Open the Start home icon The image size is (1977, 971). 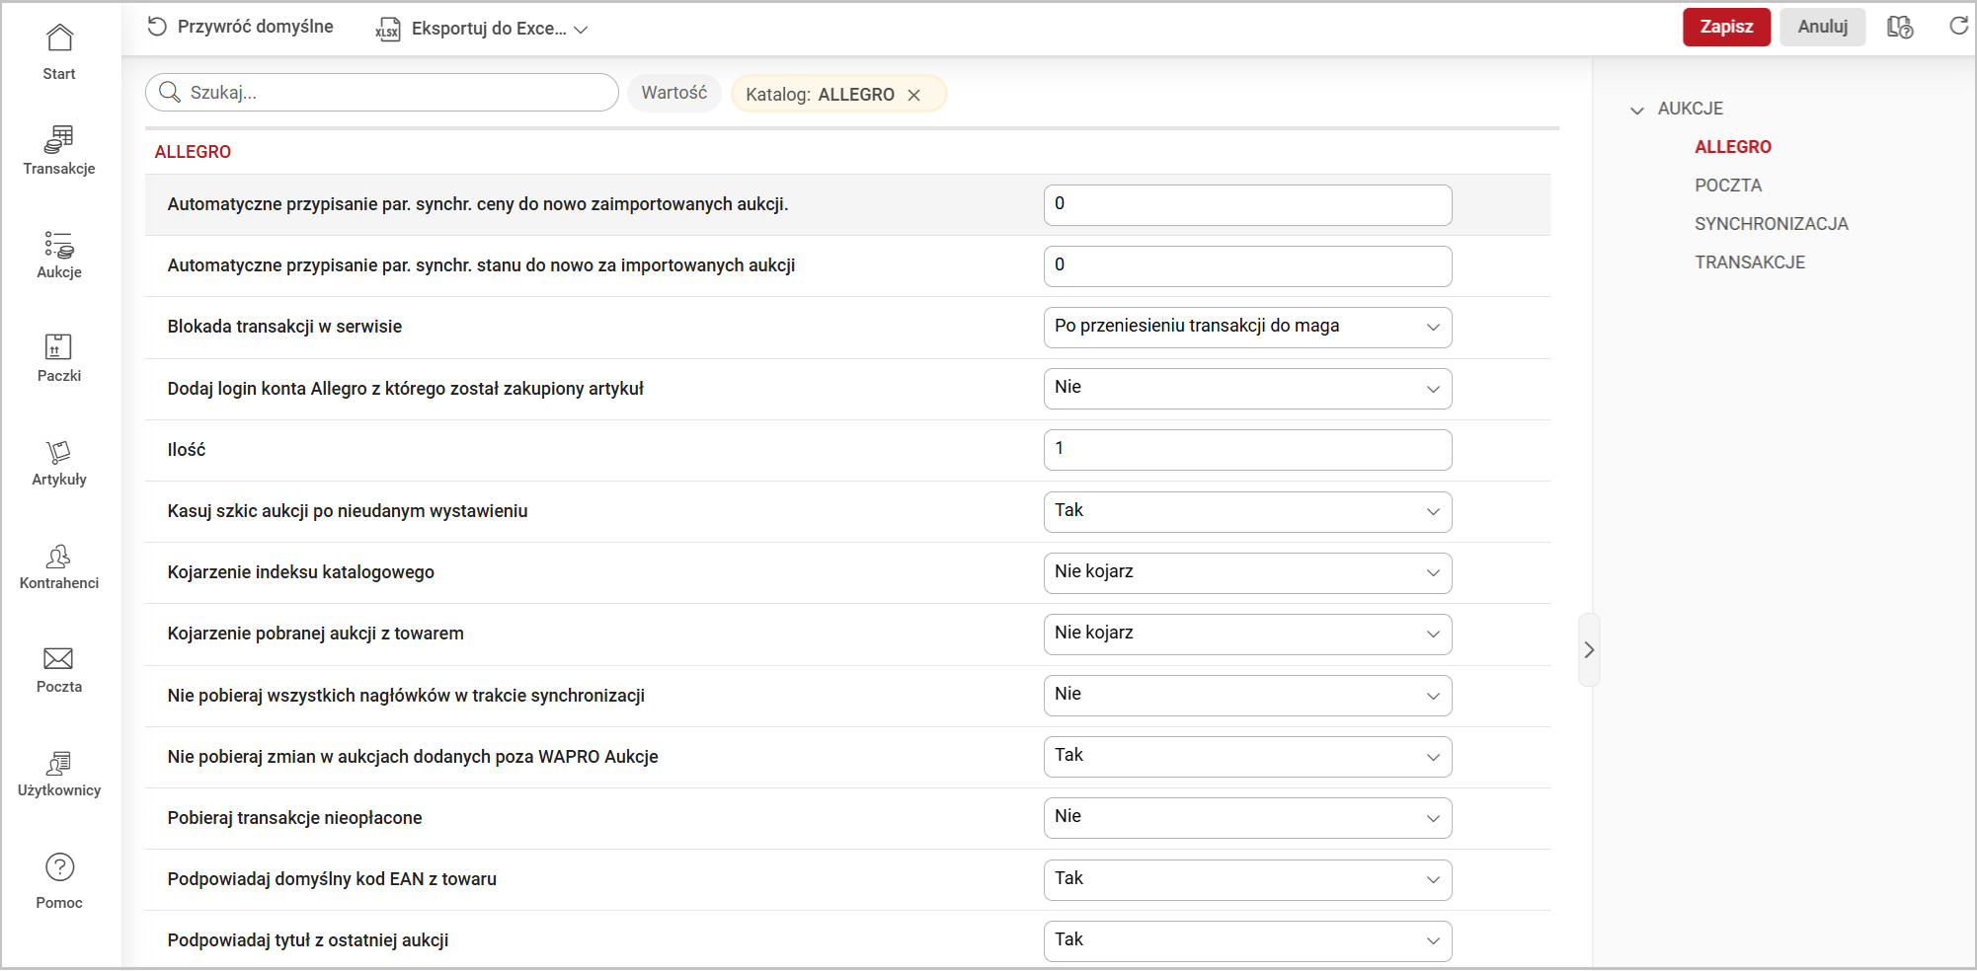59,51
